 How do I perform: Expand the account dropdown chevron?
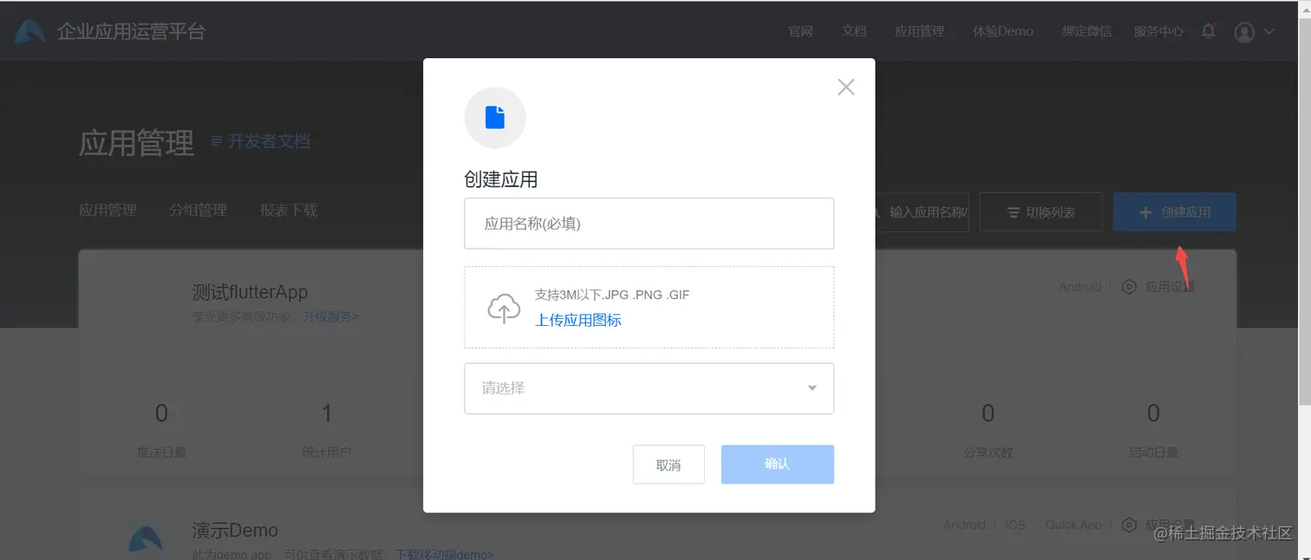(1269, 32)
